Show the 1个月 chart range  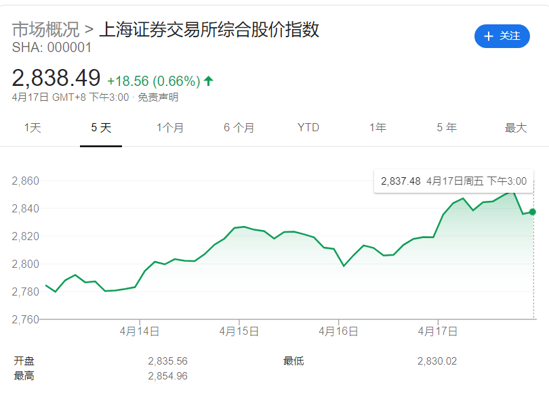(170, 128)
